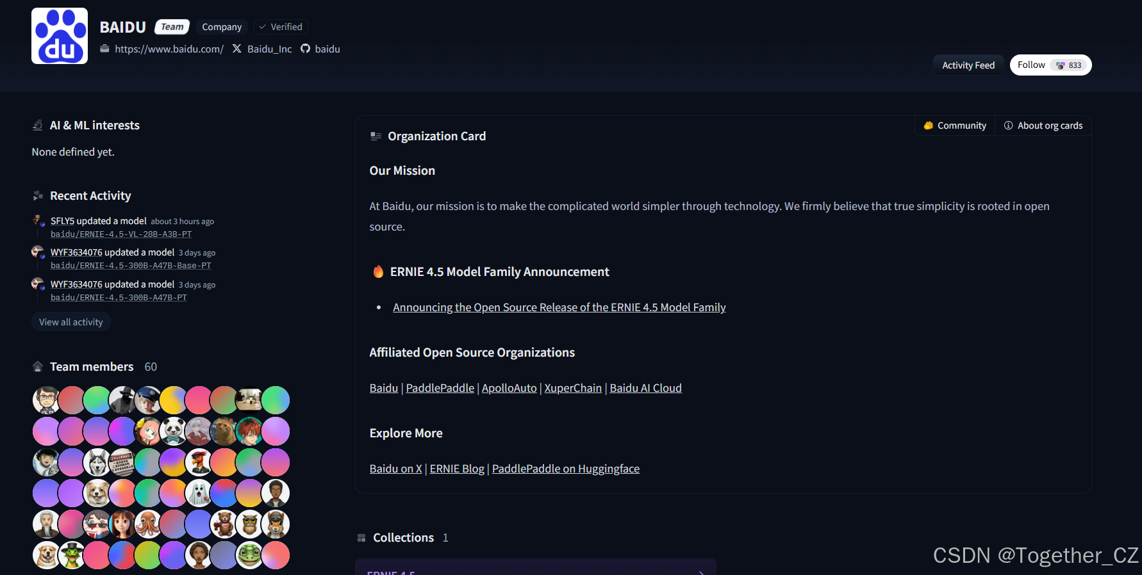Open the hooded figure with hat avatar
This screenshot has width=1142, height=575.
(x=122, y=400)
